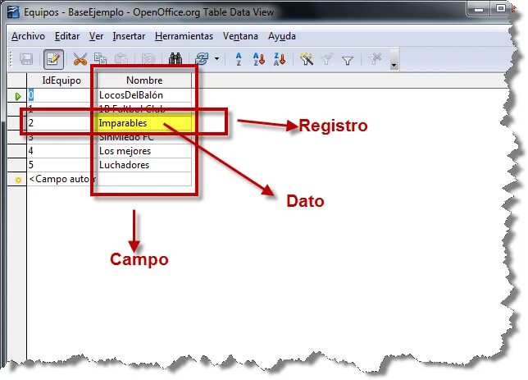Click the current-record green arrow row selector
Image resolution: width=528 pixels, height=380 pixels.
point(17,96)
